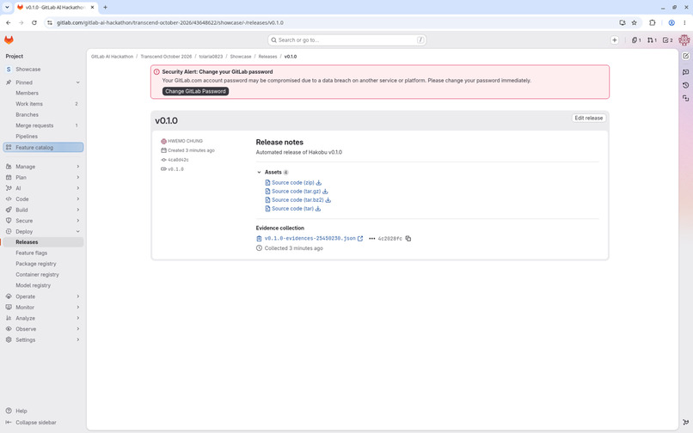Open the create new plus menu

coord(615,40)
